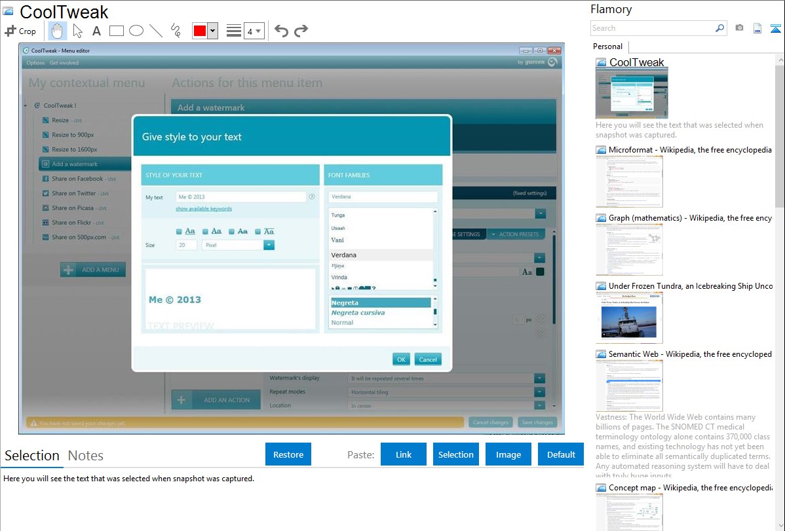Click the window icon beside Graph (mathematics)

(x=601, y=218)
